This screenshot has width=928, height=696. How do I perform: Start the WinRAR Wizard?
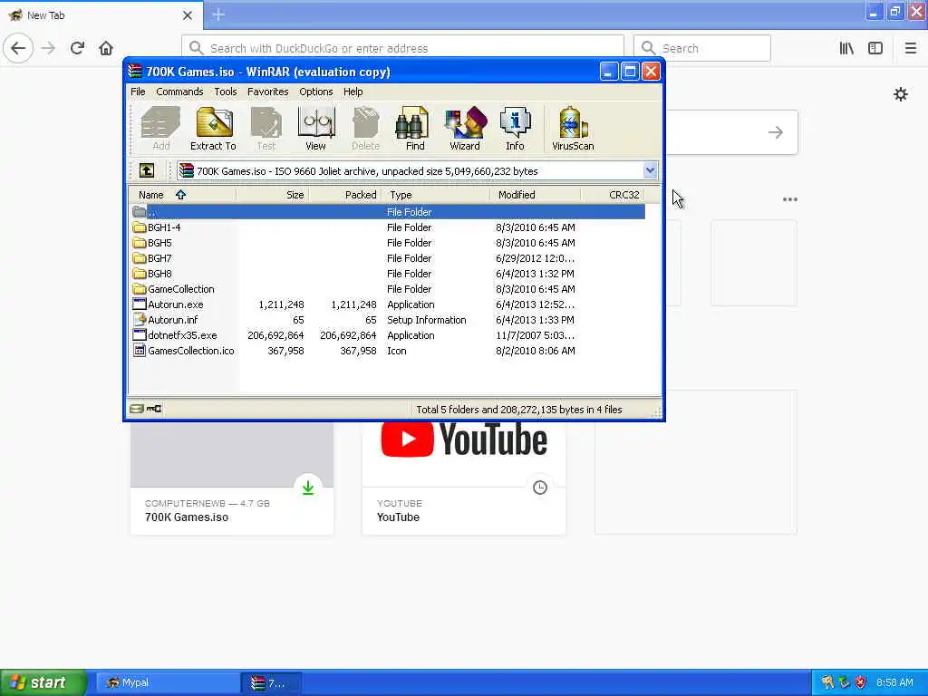coord(465,129)
